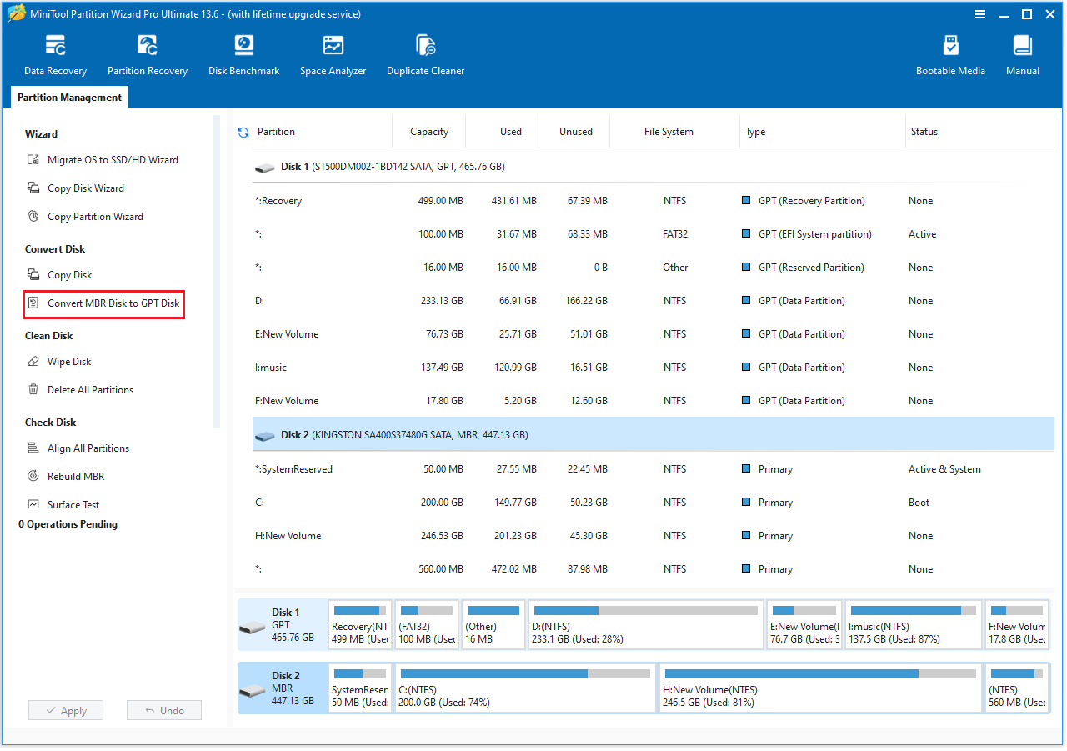The height and width of the screenshot is (751, 1067).
Task: Click Copy Disk under Convert Disk
Action: click(59, 275)
